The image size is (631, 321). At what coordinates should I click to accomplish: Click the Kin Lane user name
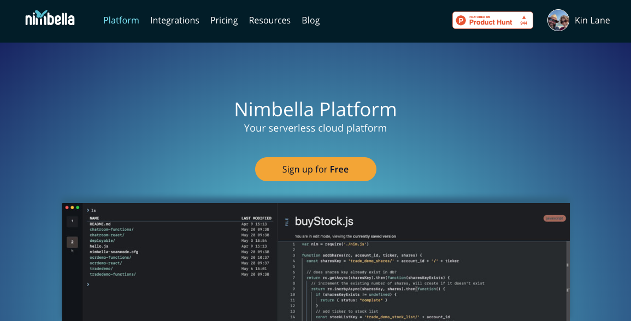(592, 20)
